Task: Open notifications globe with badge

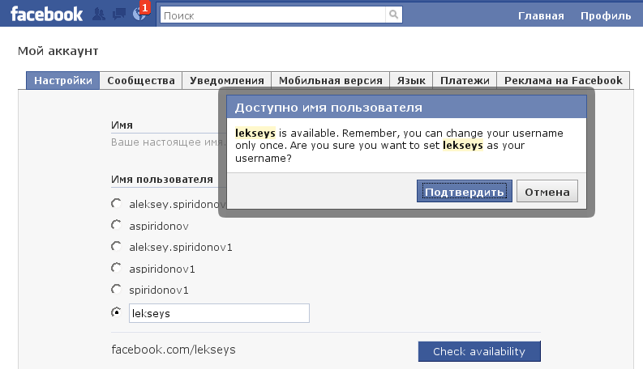Action: tap(140, 13)
